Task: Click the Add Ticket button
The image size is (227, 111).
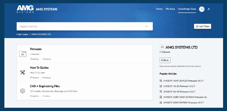Action: (203, 26)
